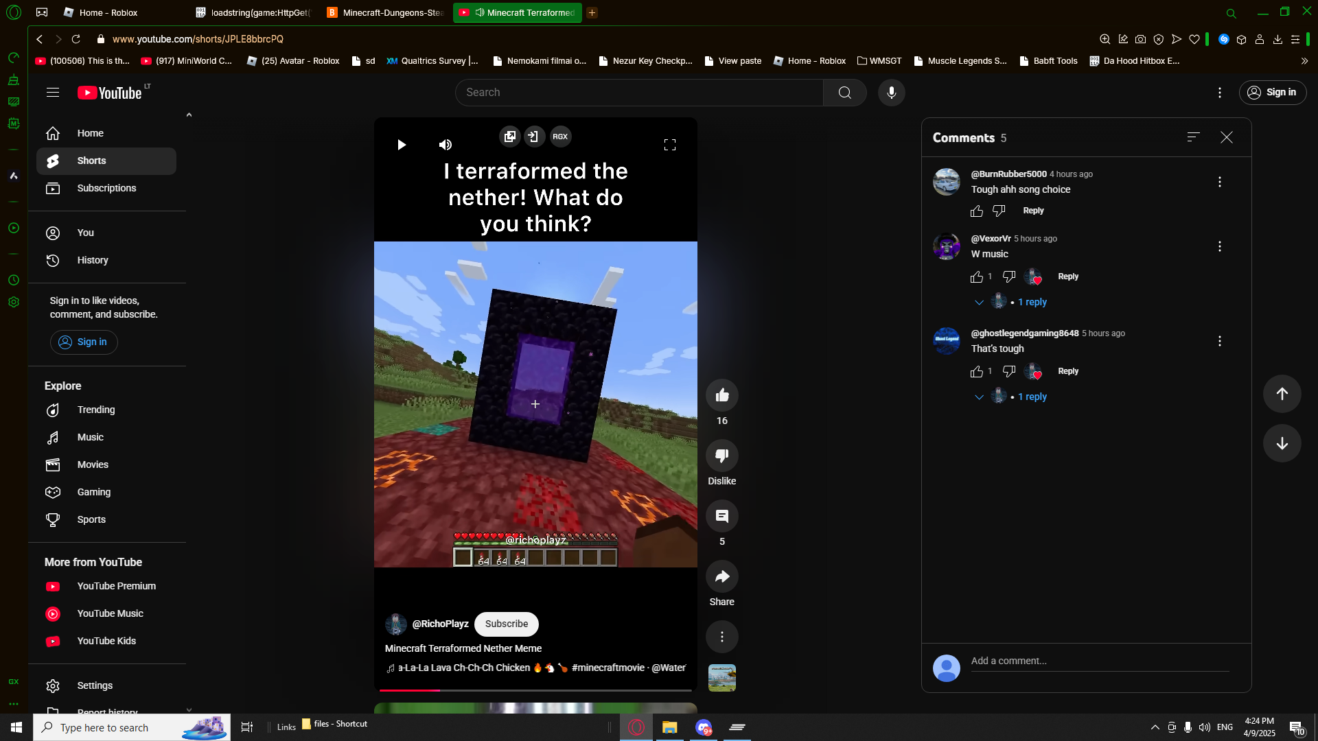Dislike the Short with thumbs down

click(x=721, y=456)
